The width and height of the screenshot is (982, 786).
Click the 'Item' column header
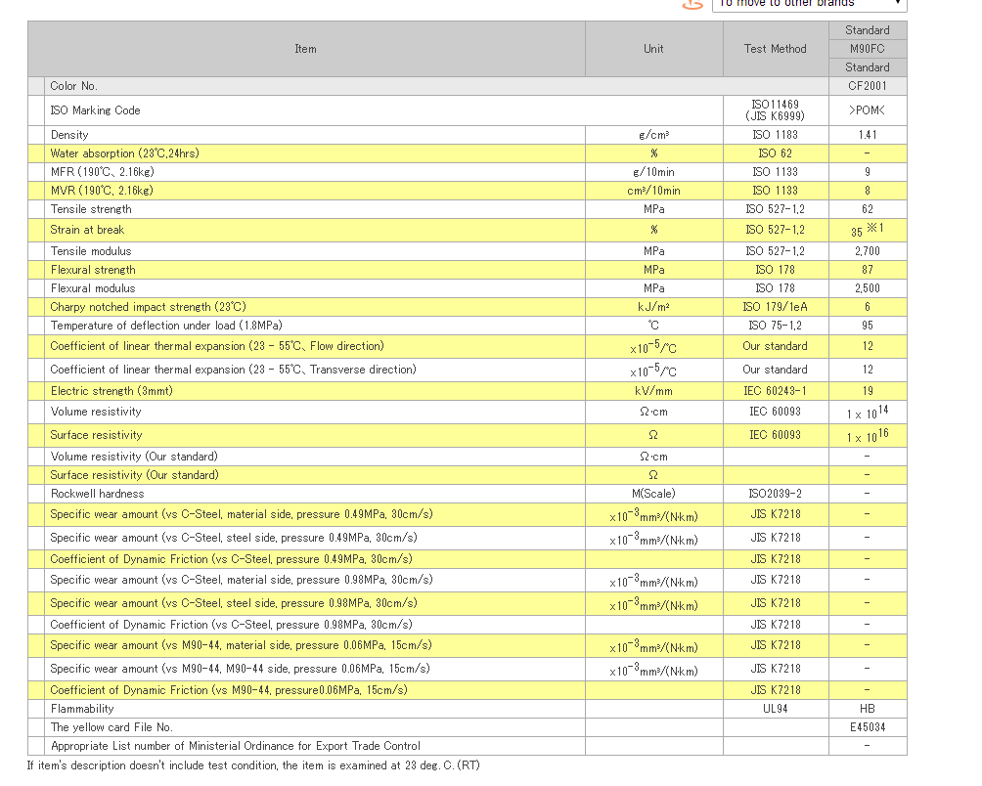tap(305, 49)
